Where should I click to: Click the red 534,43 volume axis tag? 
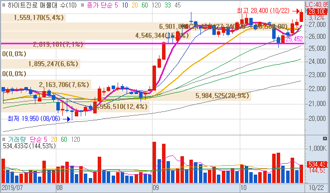point(317,164)
